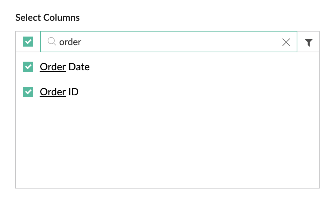Screen dimensions: 334x205
Task: Clear the search text with the X icon
Action: (x=286, y=42)
